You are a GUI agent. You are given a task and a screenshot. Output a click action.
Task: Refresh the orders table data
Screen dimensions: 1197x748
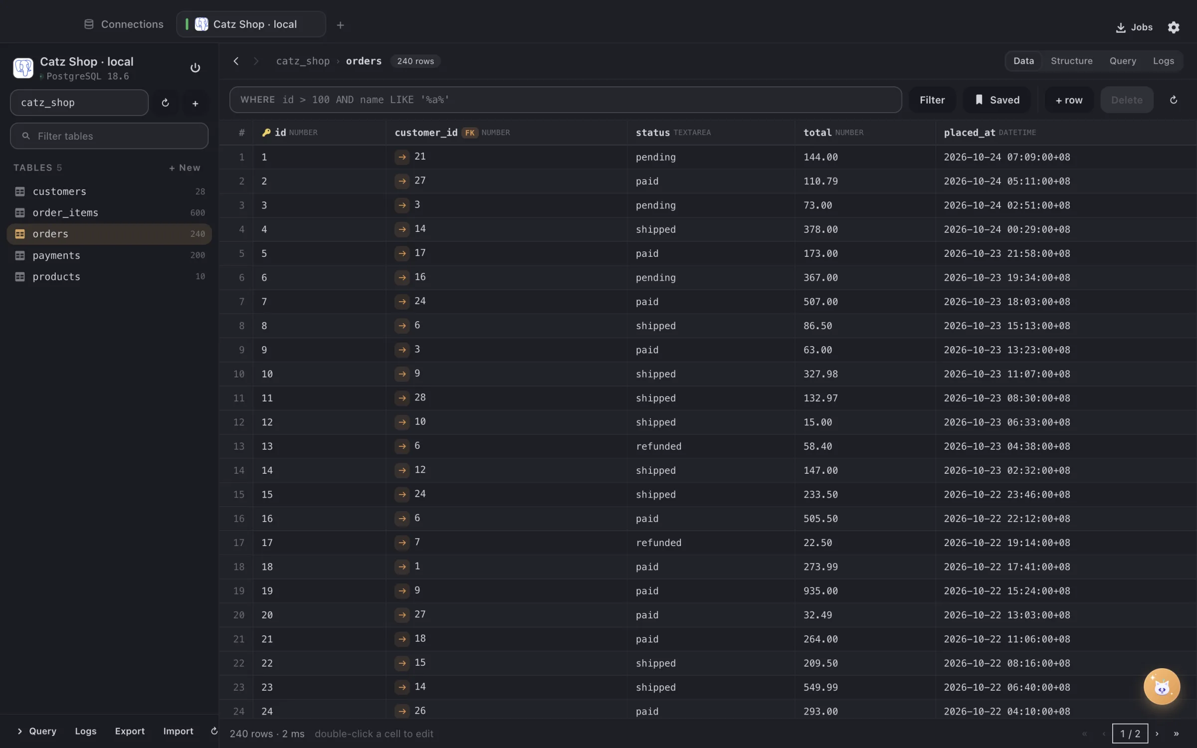coord(1174,100)
